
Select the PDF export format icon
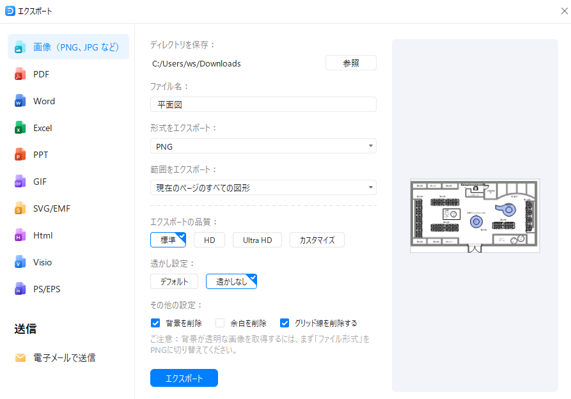coord(21,74)
